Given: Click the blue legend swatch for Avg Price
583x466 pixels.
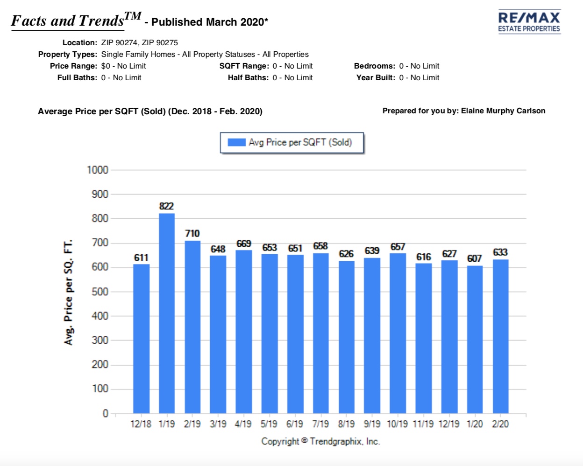Looking at the screenshot, I should pos(236,142).
